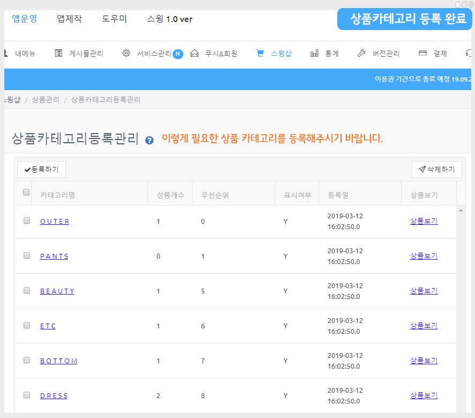Open the 스윙샵 shopping cart menu
475x418 pixels.
click(x=274, y=54)
